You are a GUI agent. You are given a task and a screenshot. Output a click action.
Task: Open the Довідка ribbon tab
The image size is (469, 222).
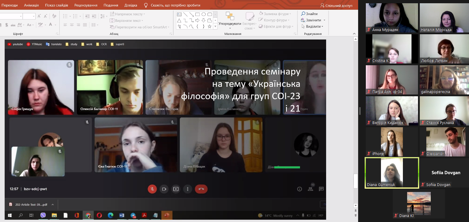point(131,5)
